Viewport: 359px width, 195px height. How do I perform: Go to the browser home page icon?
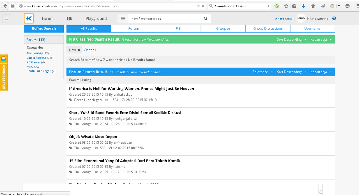point(313,6)
